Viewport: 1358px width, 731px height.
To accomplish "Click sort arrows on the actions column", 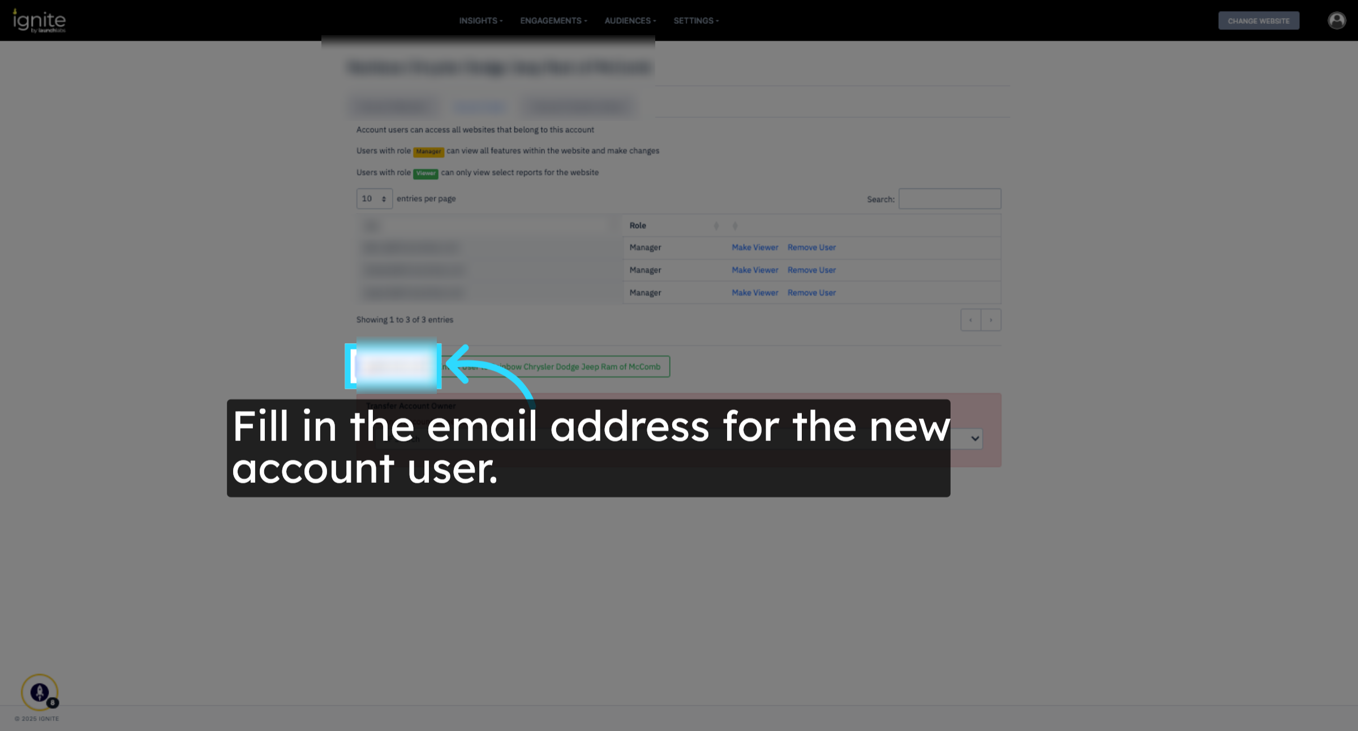I will click(x=735, y=226).
